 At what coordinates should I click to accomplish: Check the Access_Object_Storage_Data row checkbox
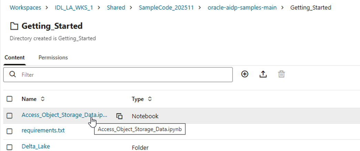[x=10, y=116]
